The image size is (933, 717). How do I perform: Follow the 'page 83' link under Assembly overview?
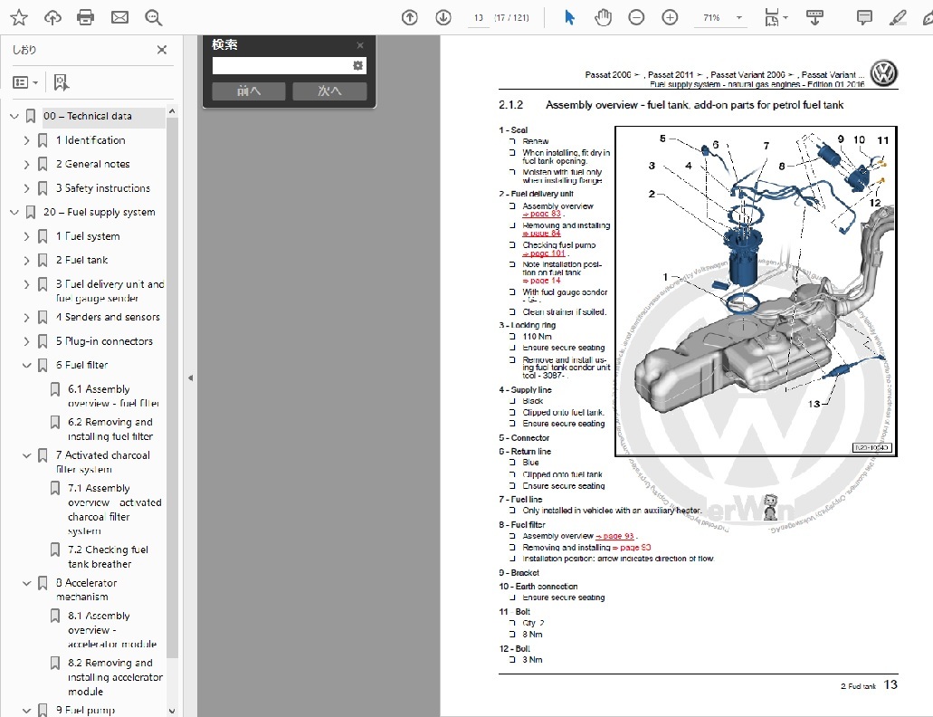click(541, 215)
